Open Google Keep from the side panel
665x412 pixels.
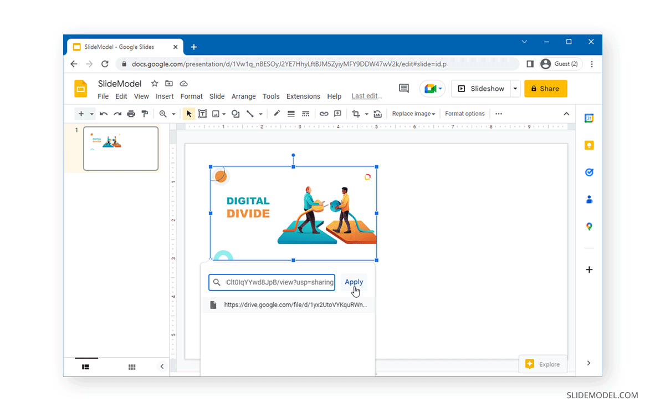coord(589,145)
